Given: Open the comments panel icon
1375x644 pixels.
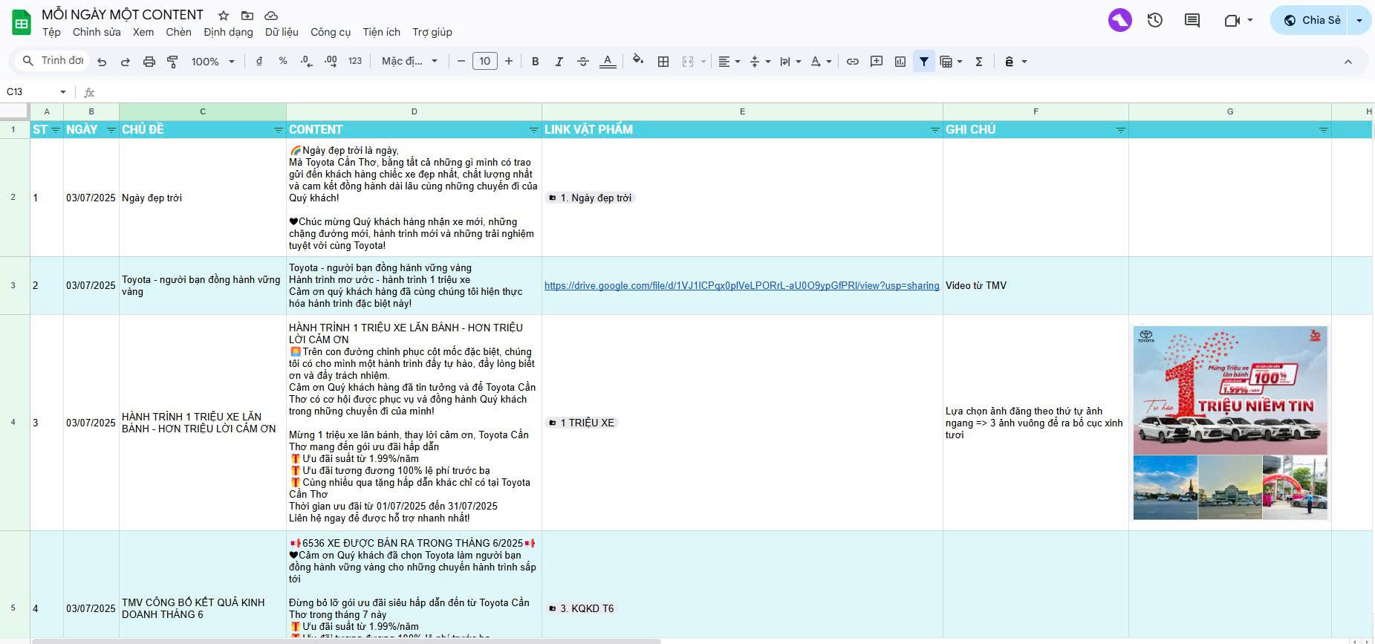Looking at the screenshot, I should tap(1192, 20).
